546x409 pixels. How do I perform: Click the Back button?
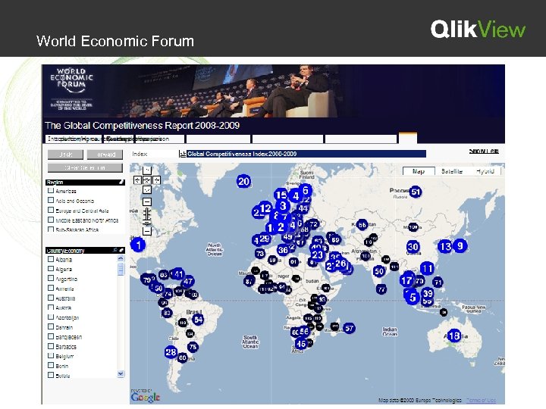pyautogui.click(x=65, y=155)
